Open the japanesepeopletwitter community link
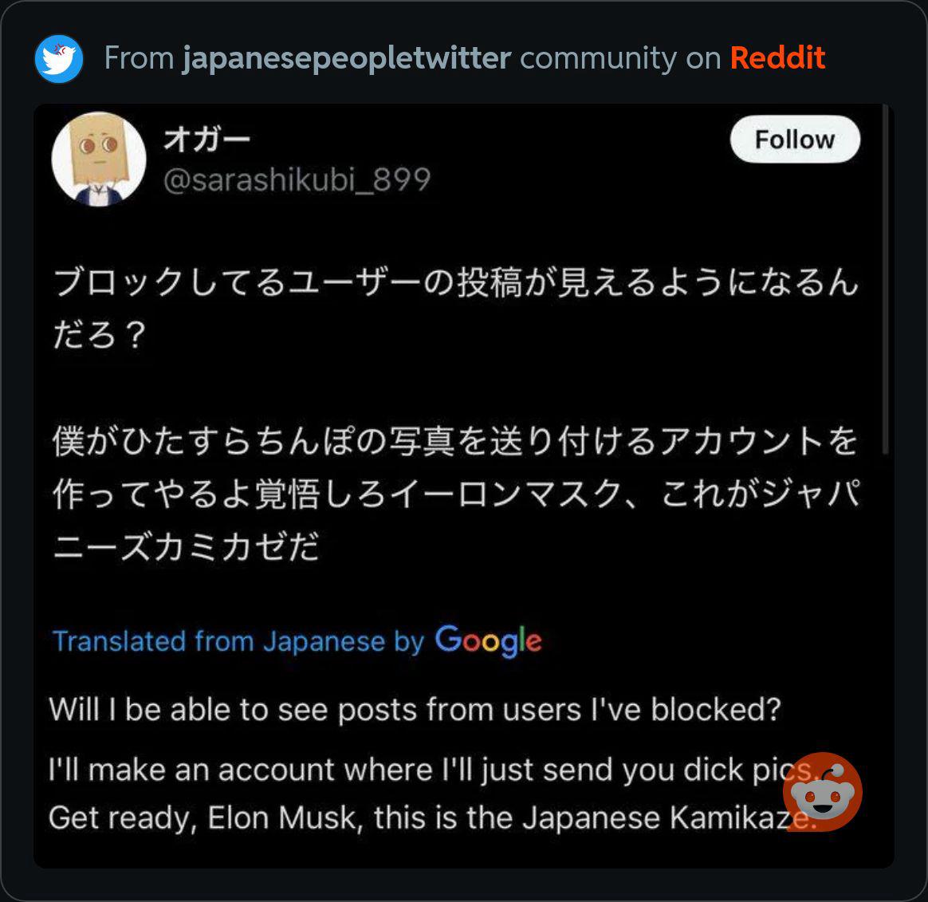Image resolution: width=928 pixels, height=902 pixels. click(346, 58)
